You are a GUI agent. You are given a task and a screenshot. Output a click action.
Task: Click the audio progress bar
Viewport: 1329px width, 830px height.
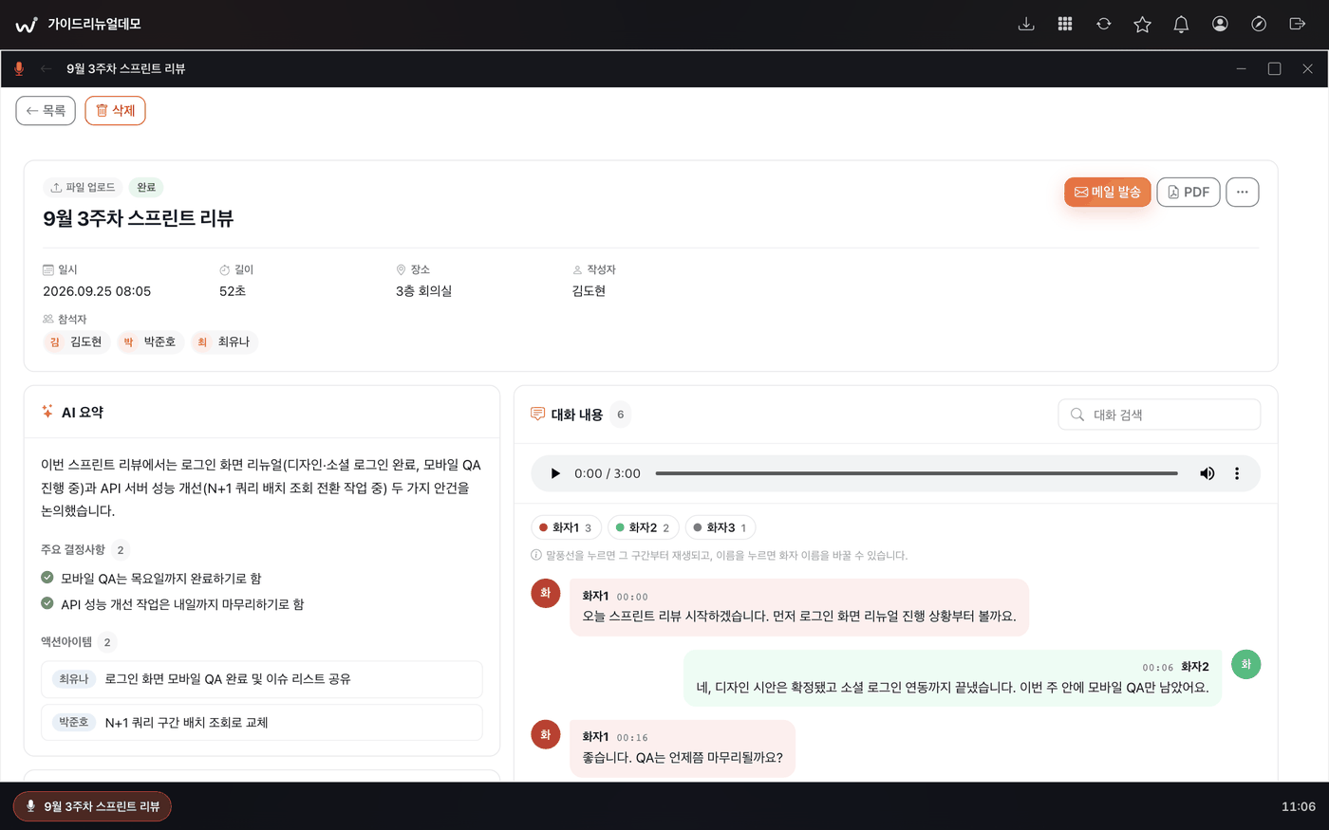916,473
